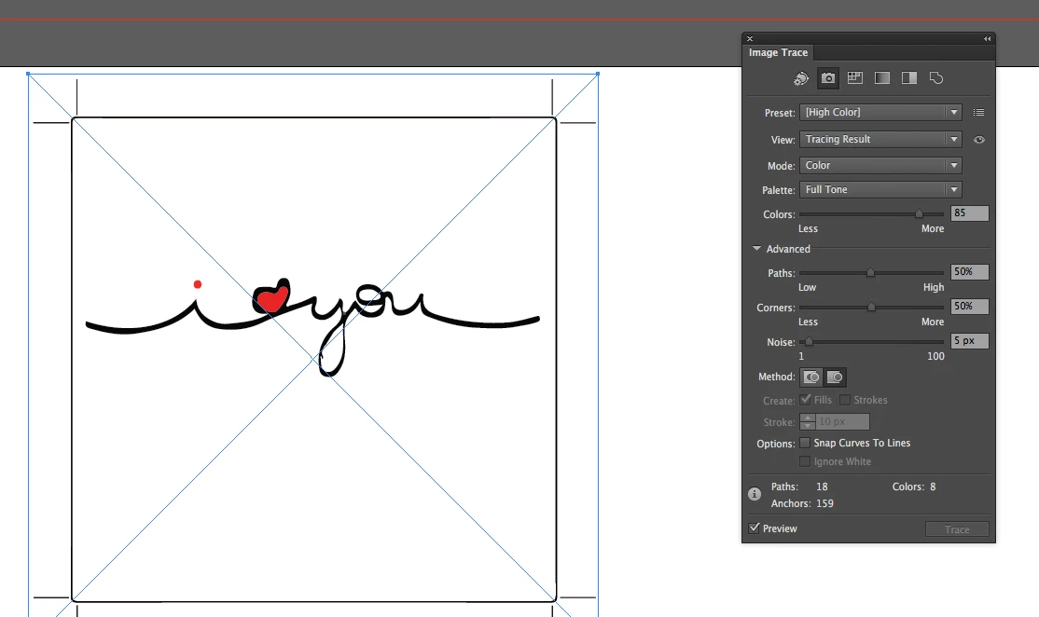The height and width of the screenshot is (617, 1039).
Task: Click the "Colors: 8" status text
Action: [914, 487]
